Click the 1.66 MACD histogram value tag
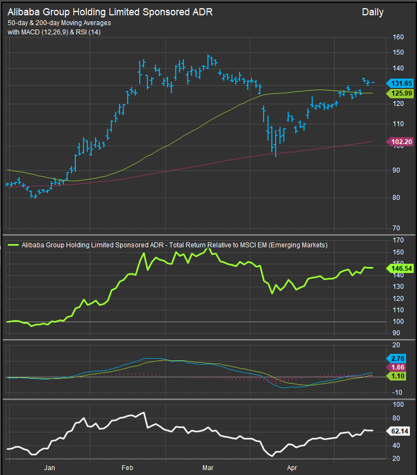417x475 pixels. pos(396,367)
